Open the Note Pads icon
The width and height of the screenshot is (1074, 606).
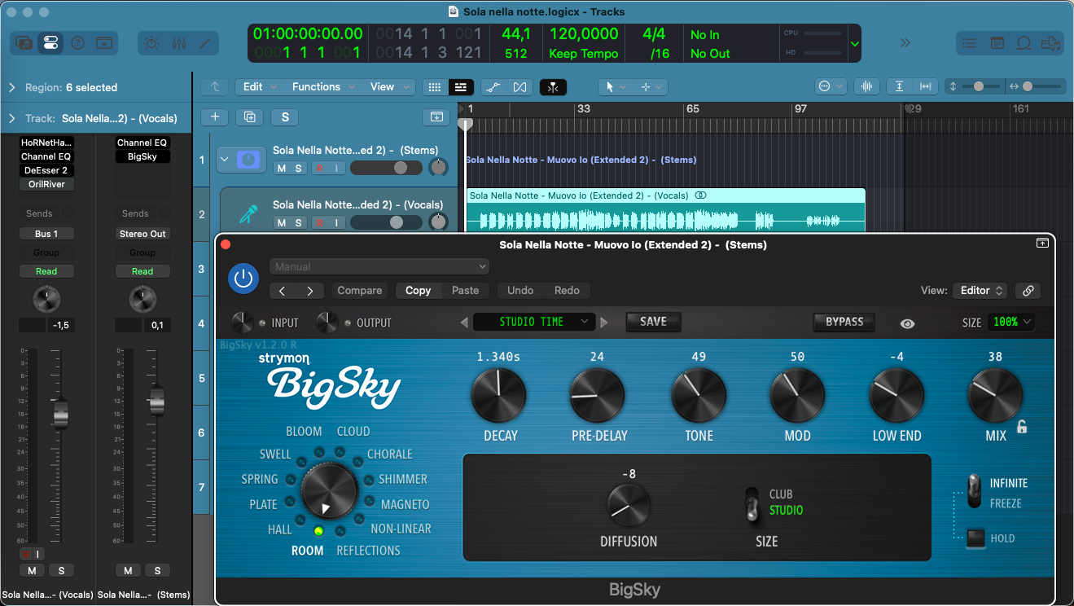(x=997, y=43)
